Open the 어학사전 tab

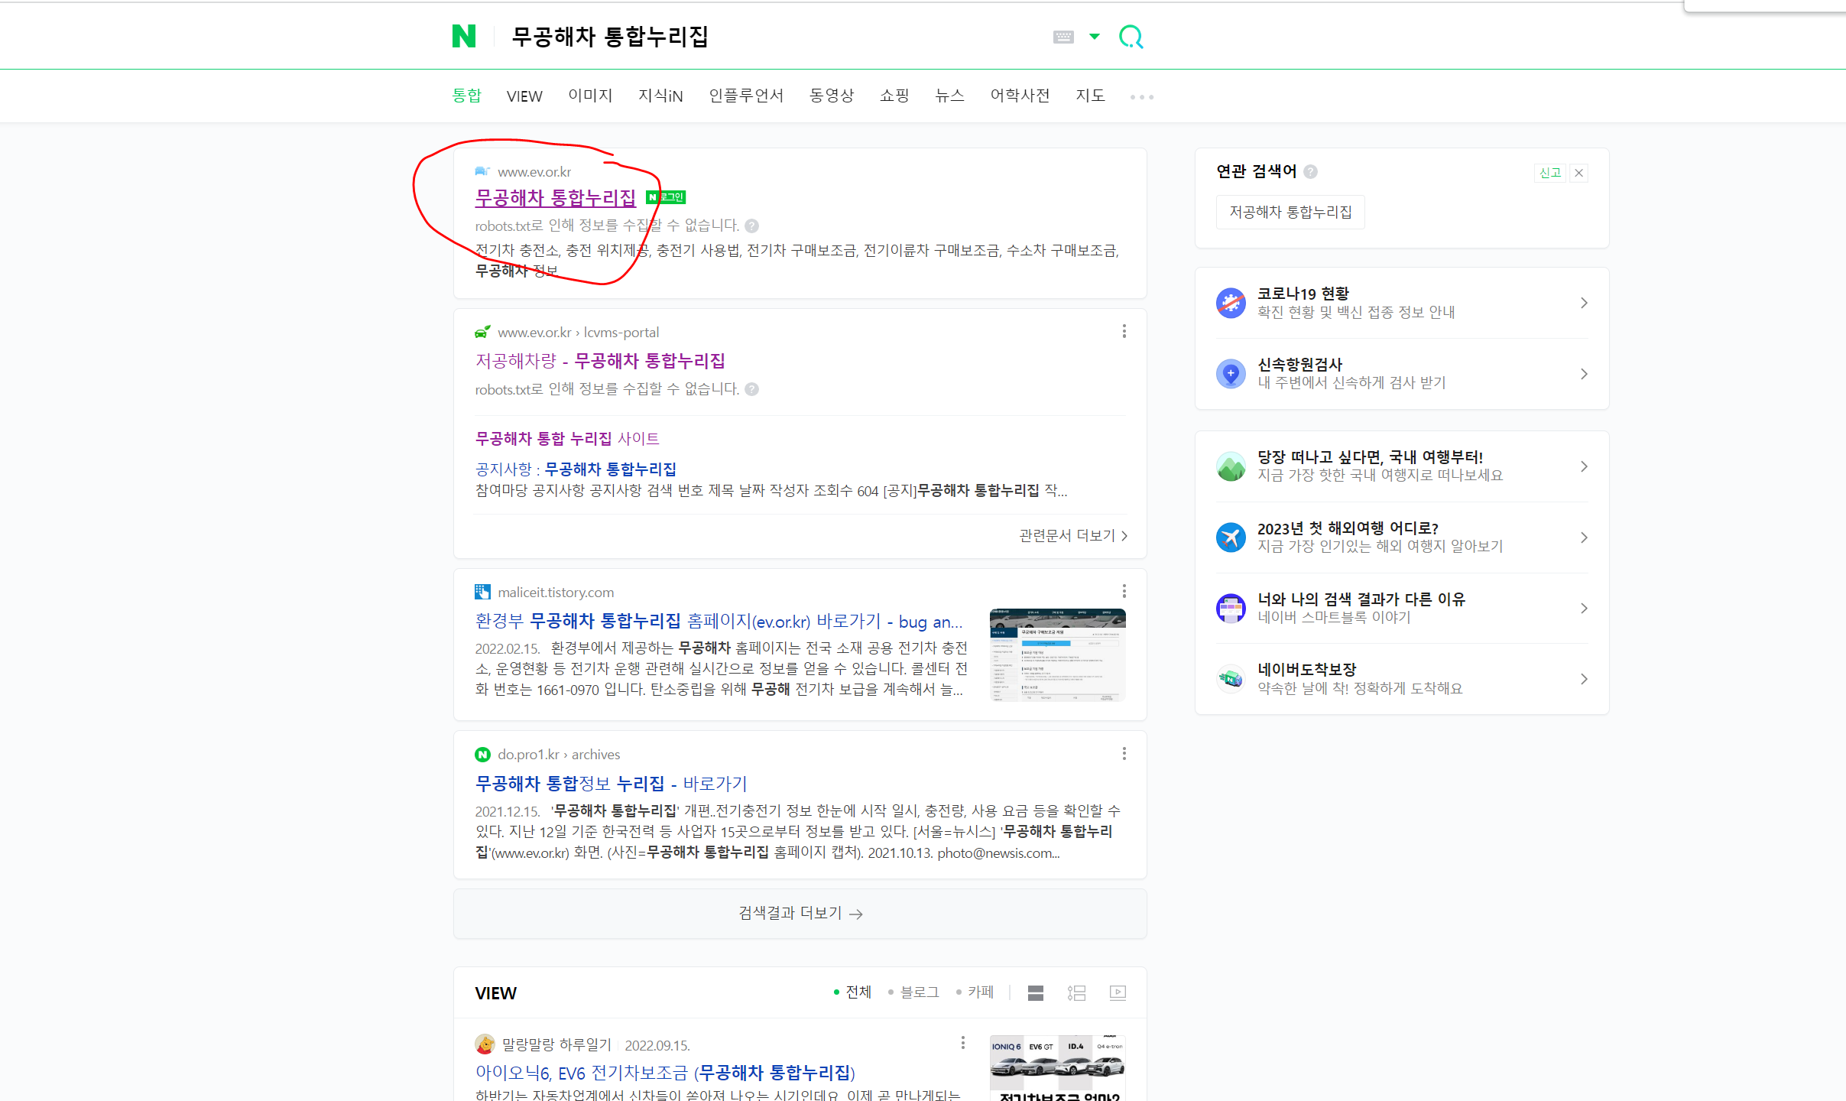[x=1020, y=95]
